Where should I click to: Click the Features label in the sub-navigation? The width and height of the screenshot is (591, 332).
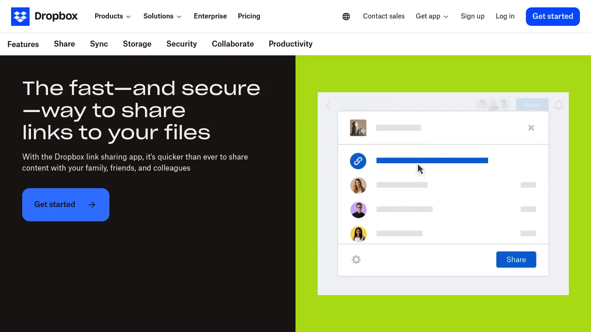pyautogui.click(x=23, y=44)
